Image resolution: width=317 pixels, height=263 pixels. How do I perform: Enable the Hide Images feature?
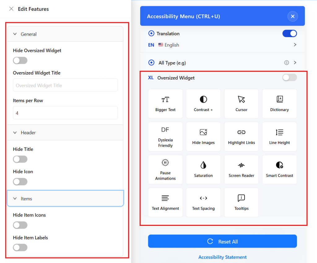coord(203,136)
